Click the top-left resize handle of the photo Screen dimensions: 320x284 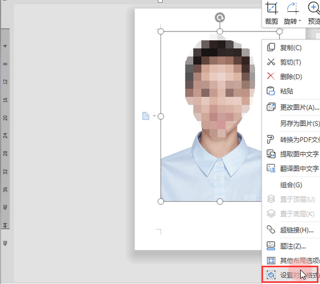pos(161,31)
